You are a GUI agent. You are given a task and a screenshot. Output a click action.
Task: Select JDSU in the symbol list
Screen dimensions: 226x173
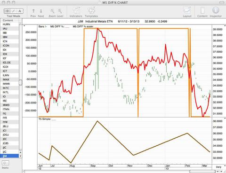(x=9, y=135)
